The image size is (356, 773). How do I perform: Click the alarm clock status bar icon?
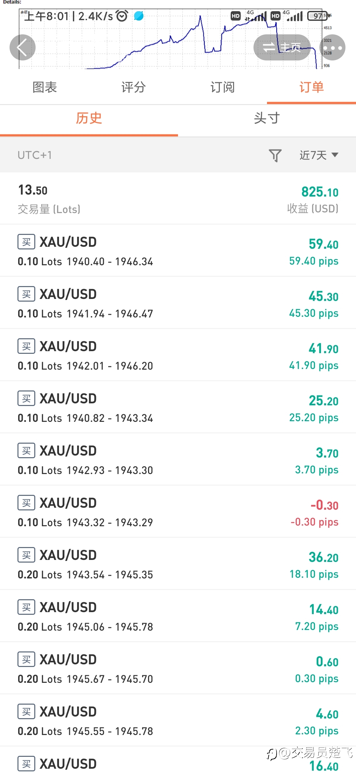122,16
